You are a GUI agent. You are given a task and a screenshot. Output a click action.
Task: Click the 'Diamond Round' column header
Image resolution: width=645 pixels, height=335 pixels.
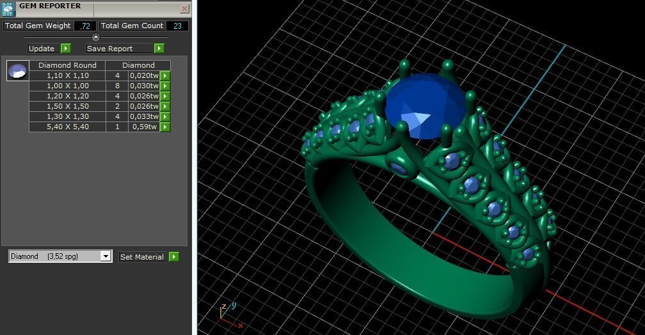tap(67, 65)
